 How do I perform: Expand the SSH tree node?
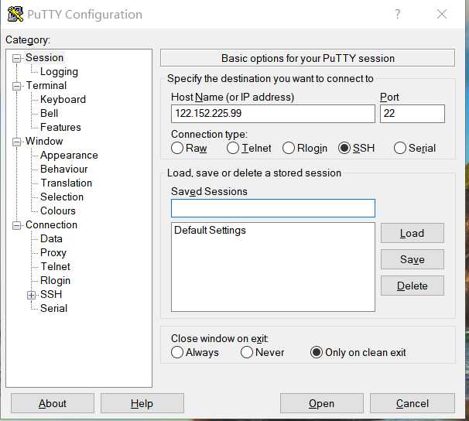pos(31,295)
